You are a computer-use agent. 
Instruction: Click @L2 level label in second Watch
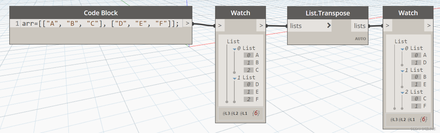[x=402, y=120]
